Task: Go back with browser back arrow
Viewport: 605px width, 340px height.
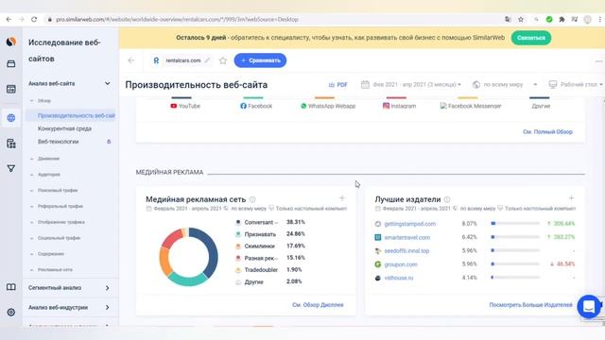Action: click(x=9, y=19)
